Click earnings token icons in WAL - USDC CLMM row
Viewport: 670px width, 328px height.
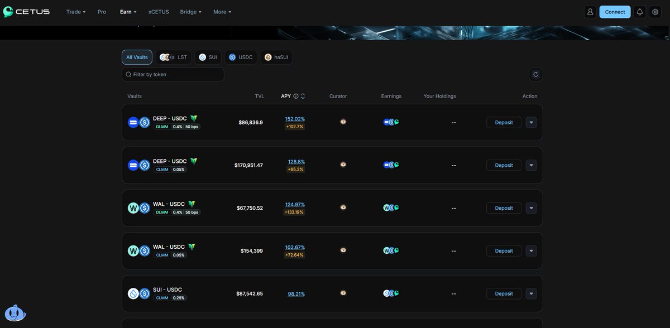pyautogui.click(x=391, y=250)
